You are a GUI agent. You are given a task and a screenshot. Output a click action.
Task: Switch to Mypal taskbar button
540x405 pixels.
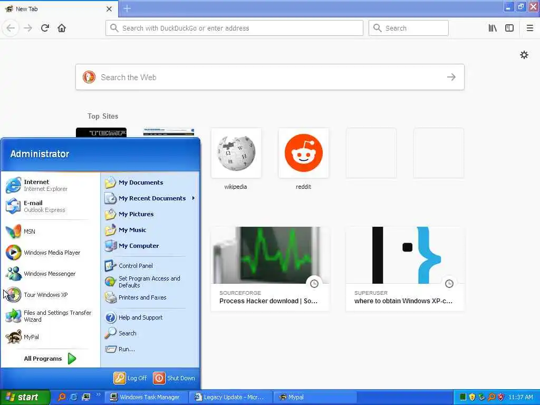(315, 397)
